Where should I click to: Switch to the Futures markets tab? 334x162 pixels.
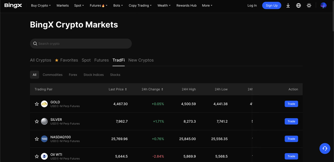click(x=102, y=60)
